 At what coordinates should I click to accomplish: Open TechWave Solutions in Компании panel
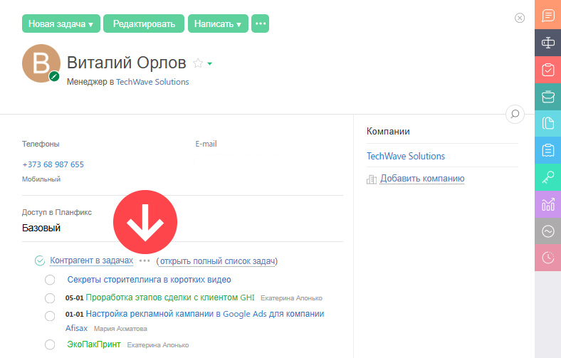click(405, 156)
